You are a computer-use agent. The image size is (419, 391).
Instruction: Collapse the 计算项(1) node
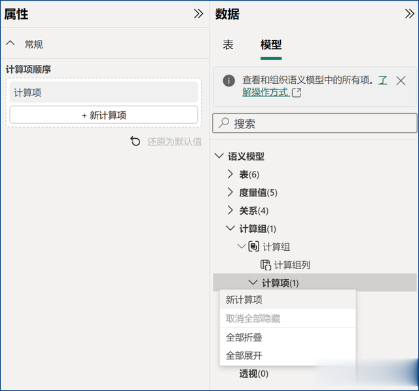click(x=253, y=282)
